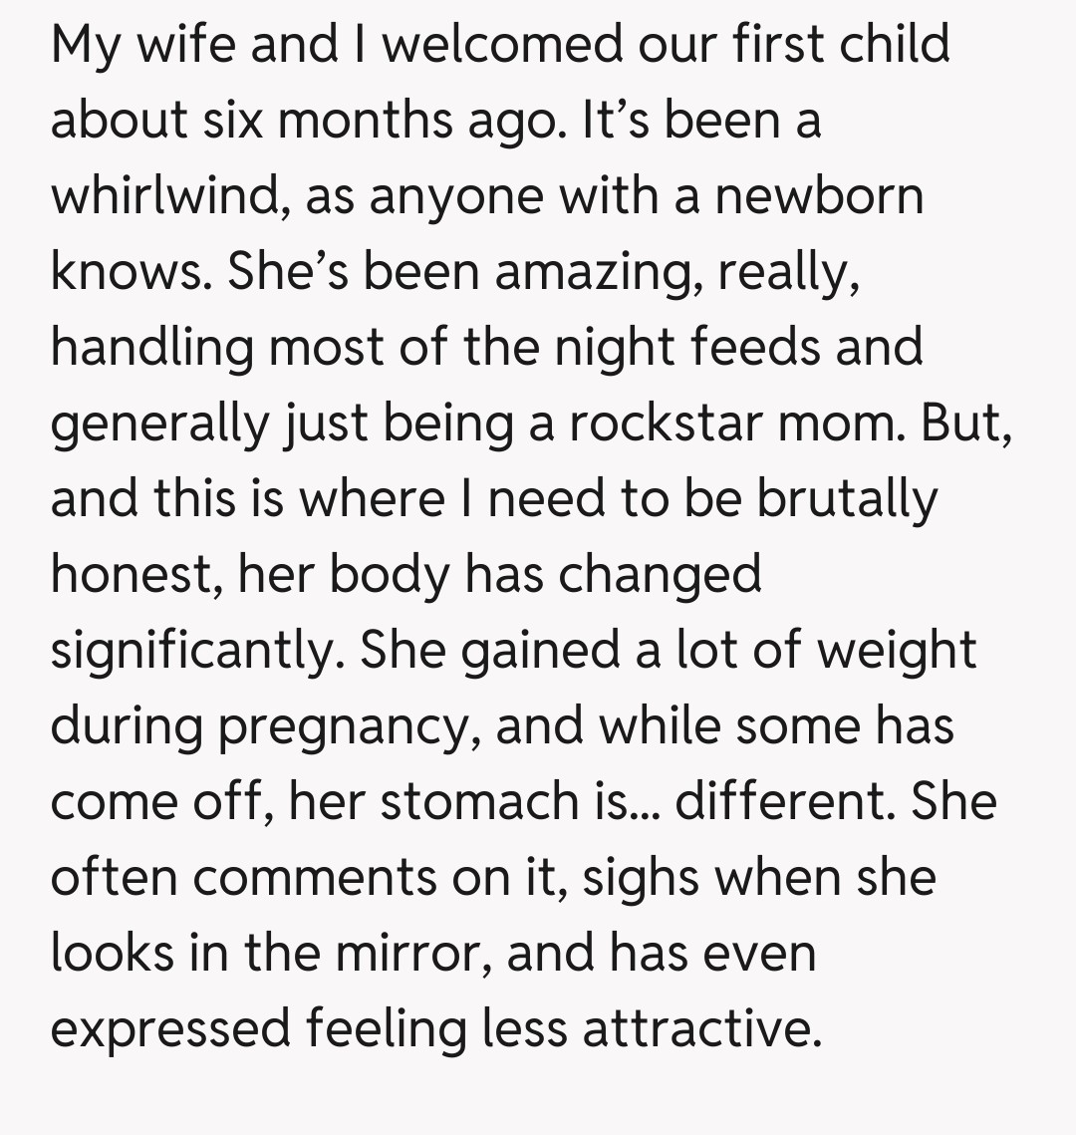1076x1135 pixels.
Task: Tap the word "generally"
Action: (159, 424)
